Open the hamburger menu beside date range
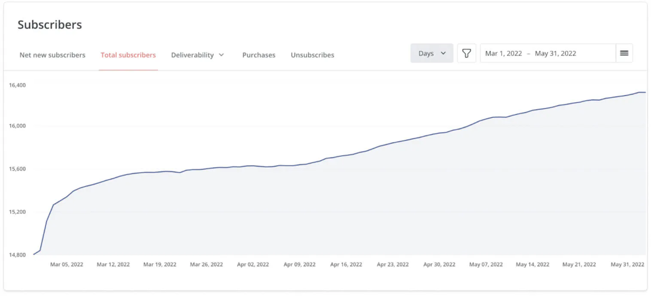 [x=624, y=53]
